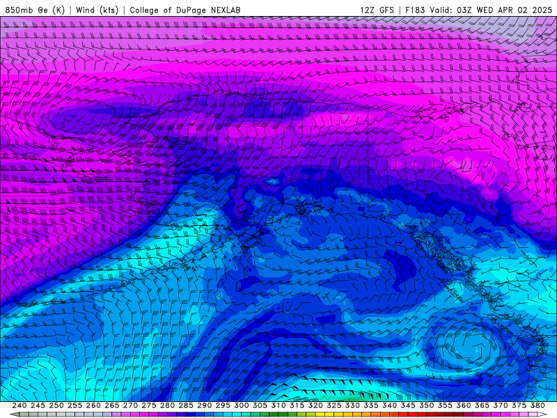557x418 pixels.
Task: Click the 350 colorbar value
Action: [x=427, y=405]
